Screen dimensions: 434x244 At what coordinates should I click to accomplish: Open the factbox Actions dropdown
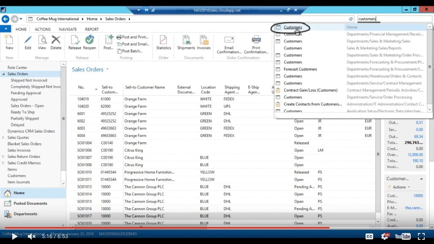tap(400, 187)
